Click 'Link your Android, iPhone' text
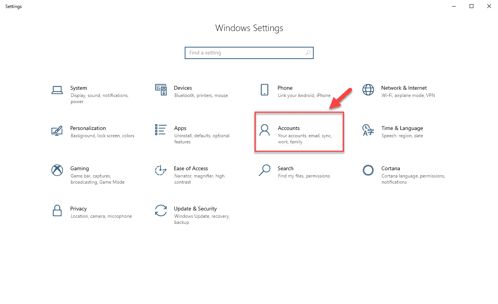 click(304, 95)
